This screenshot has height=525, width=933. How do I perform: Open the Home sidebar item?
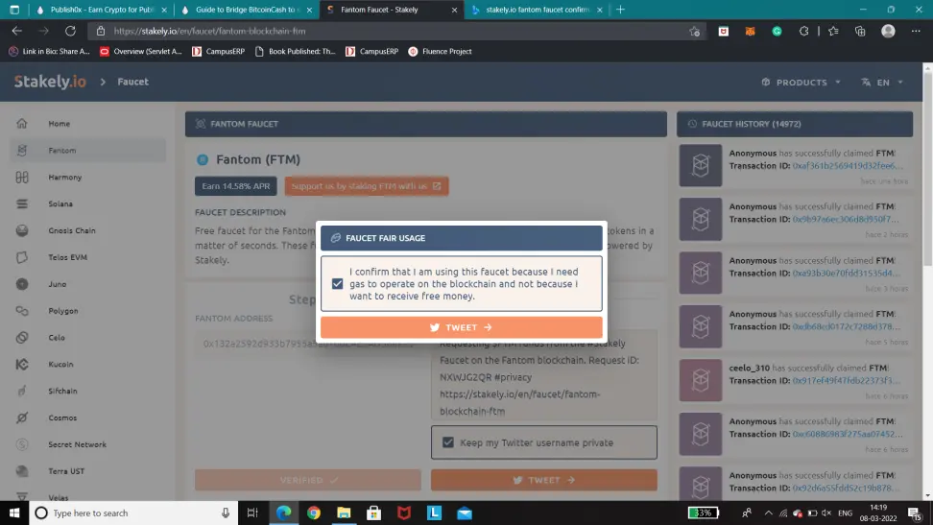pyautogui.click(x=59, y=123)
